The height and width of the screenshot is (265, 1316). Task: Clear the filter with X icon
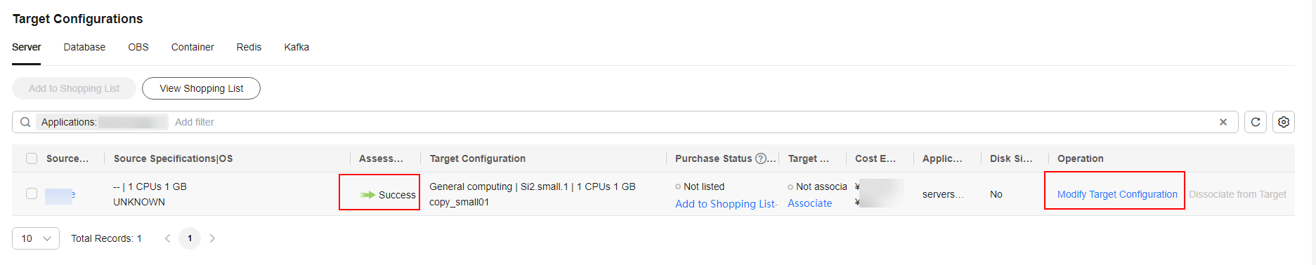(1223, 122)
